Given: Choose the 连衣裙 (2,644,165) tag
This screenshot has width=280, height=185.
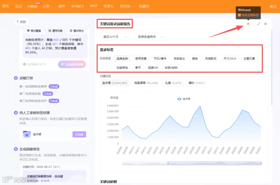Looking at the screenshot, I should pos(114,83).
